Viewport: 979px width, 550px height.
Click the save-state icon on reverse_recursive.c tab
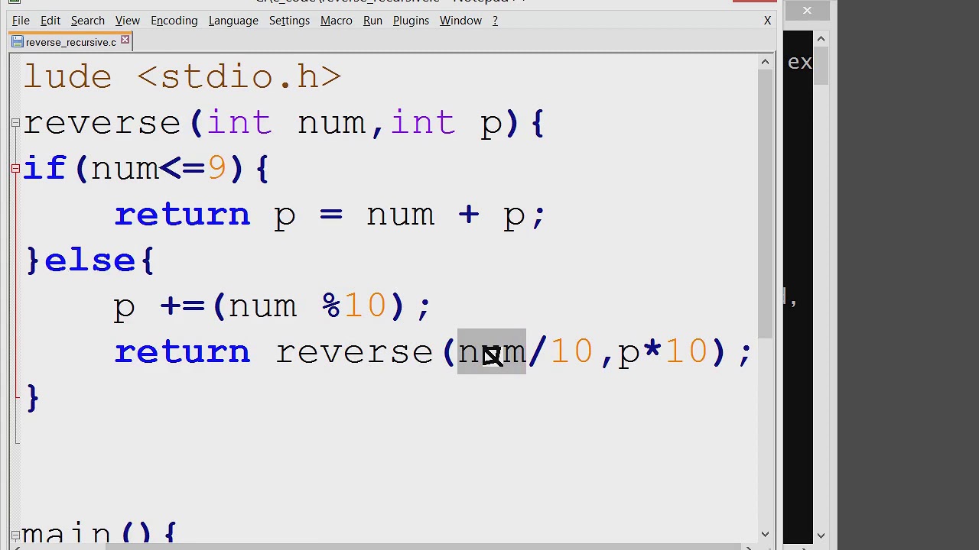[18, 42]
